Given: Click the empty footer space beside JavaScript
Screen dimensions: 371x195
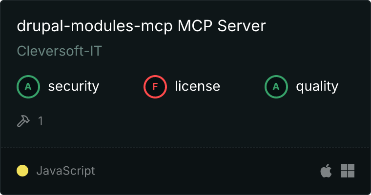Looking at the screenshot, I should click(207, 171).
